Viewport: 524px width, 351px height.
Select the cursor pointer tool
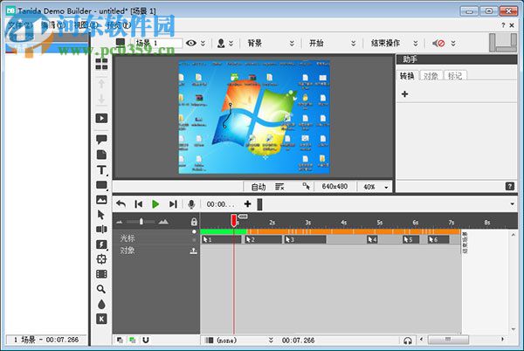101,215
